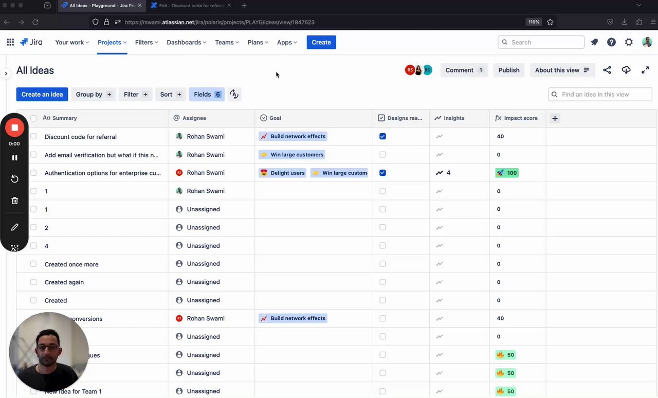This screenshot has width=658, height=398.
Task: Click the export cloud download icon
Action: pos(626,70)
